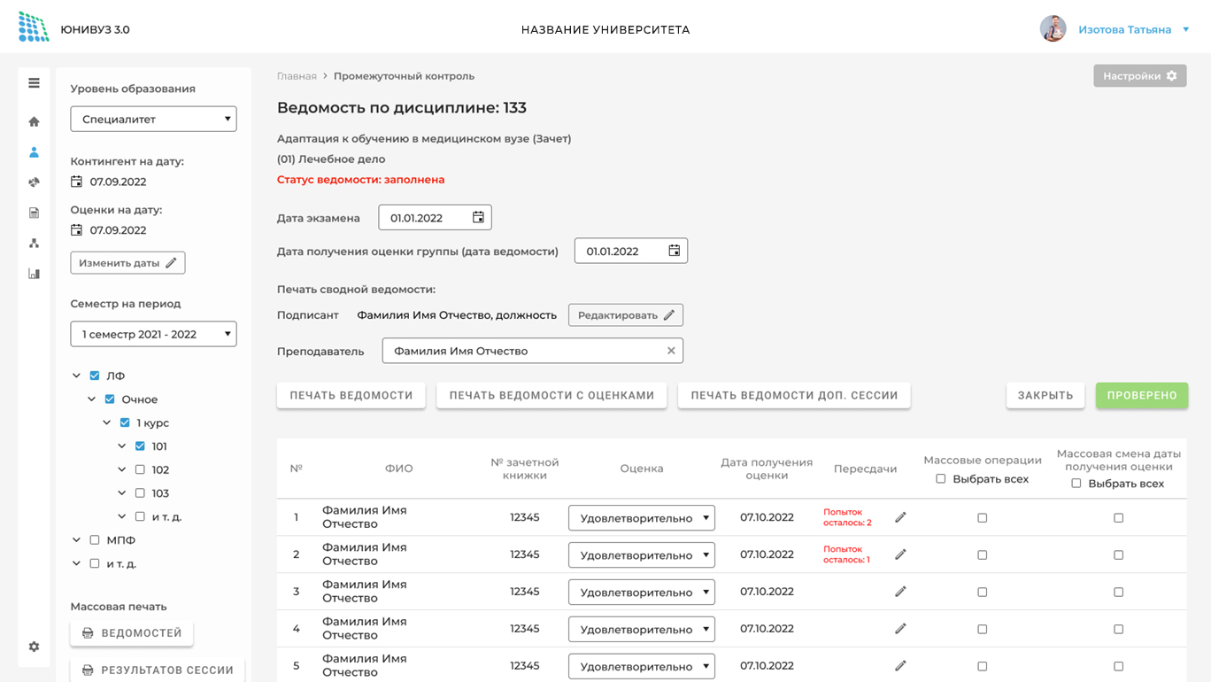Open the pie chart icon in the sidebar
Image resolution: width=1211 pixels, height=682 pixels.
click(x=34, y=182)
